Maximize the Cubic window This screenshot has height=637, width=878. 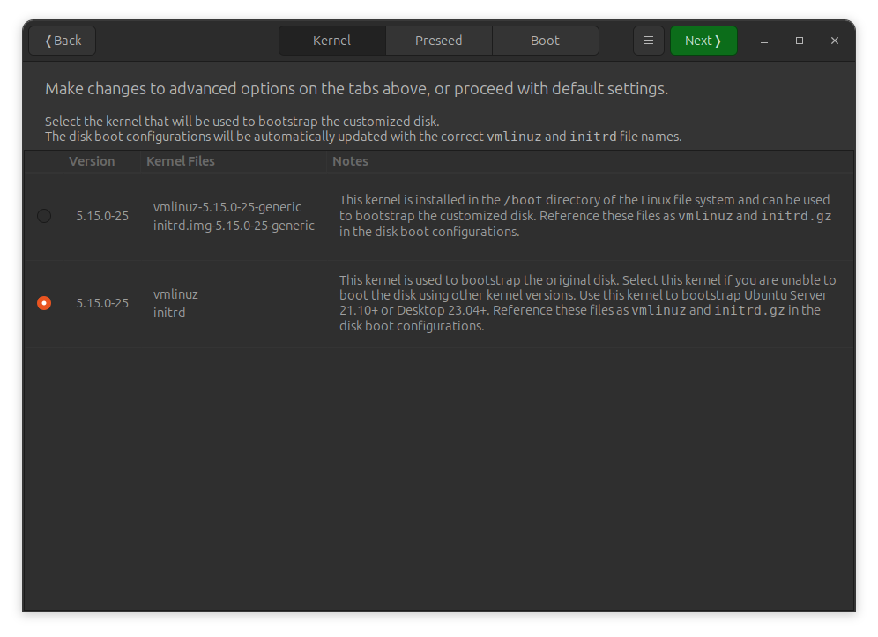point(799,40)
